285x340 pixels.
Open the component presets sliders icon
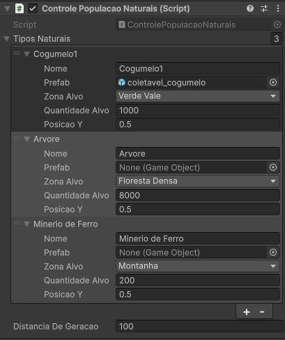pyautogui.click(x=264, y=8)
